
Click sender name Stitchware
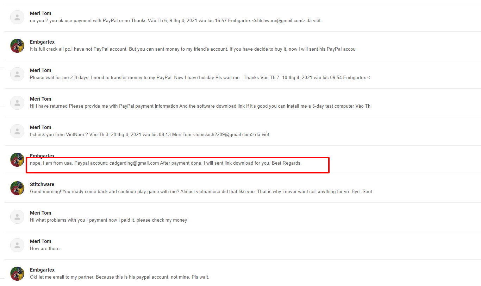(42, 184)
